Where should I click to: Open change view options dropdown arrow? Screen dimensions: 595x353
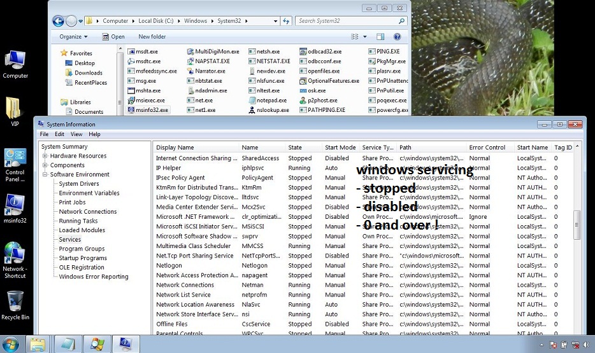[x=365, y=37]
